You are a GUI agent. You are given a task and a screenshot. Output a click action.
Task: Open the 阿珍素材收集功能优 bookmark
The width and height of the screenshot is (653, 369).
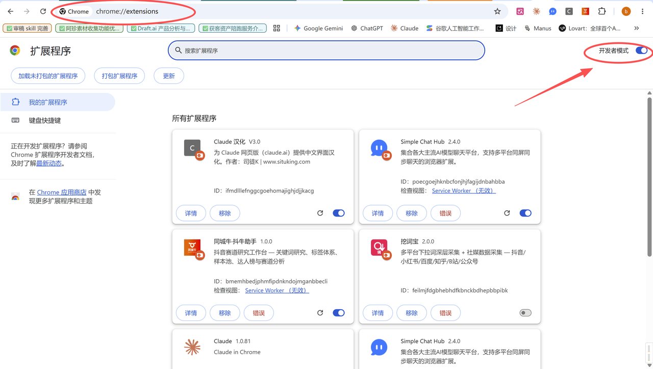(89, 28)
